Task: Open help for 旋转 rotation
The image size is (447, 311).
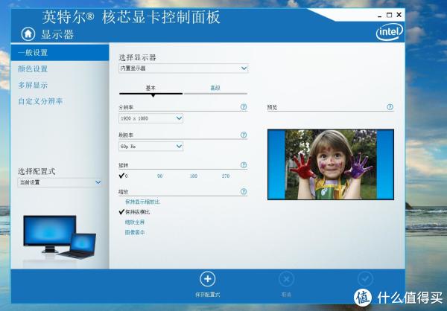Action: (x=244, y=165)
